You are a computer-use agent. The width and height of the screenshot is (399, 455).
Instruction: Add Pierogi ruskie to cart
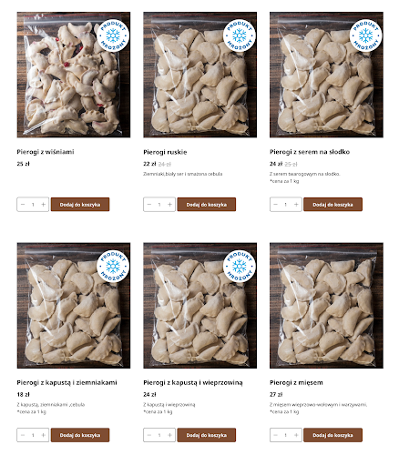(207, 205)
